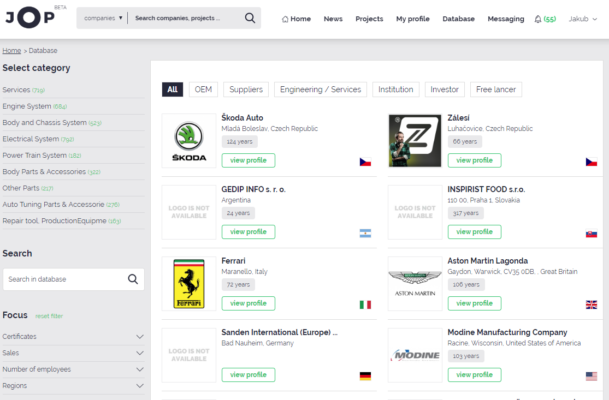
Task: Click the Ferrari company name
Action: pyautogui.click(x=233, y=261)
